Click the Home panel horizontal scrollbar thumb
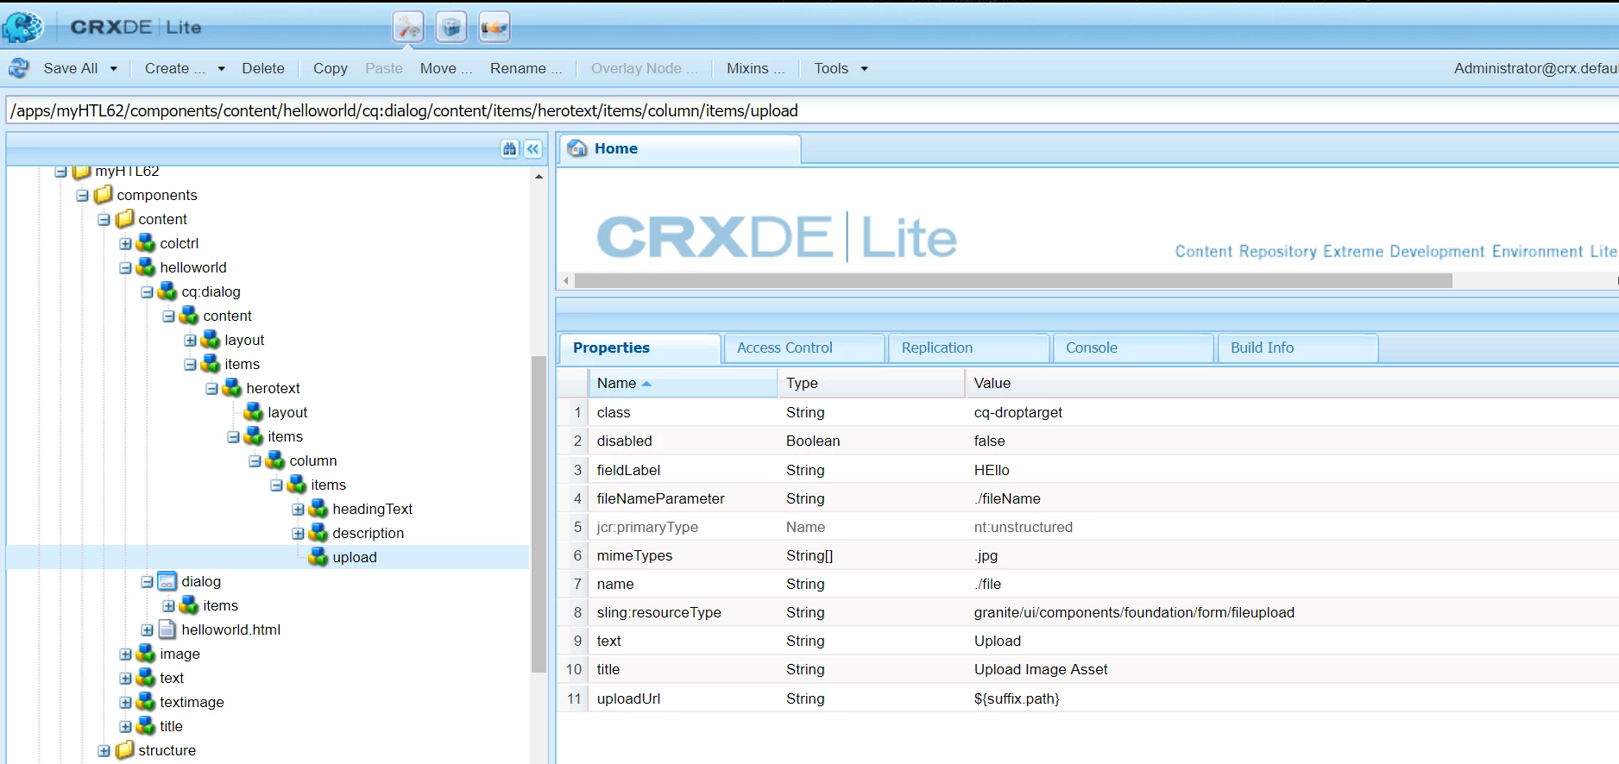The height and width of the screenshot is (764, 1619). pyautogui.click(x=1013, y=281)
